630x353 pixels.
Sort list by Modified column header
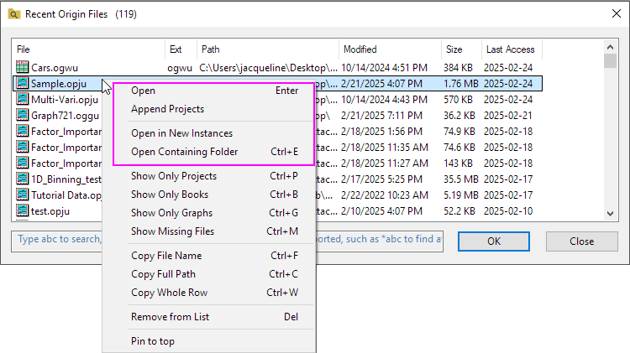click(x=391, y=49)
